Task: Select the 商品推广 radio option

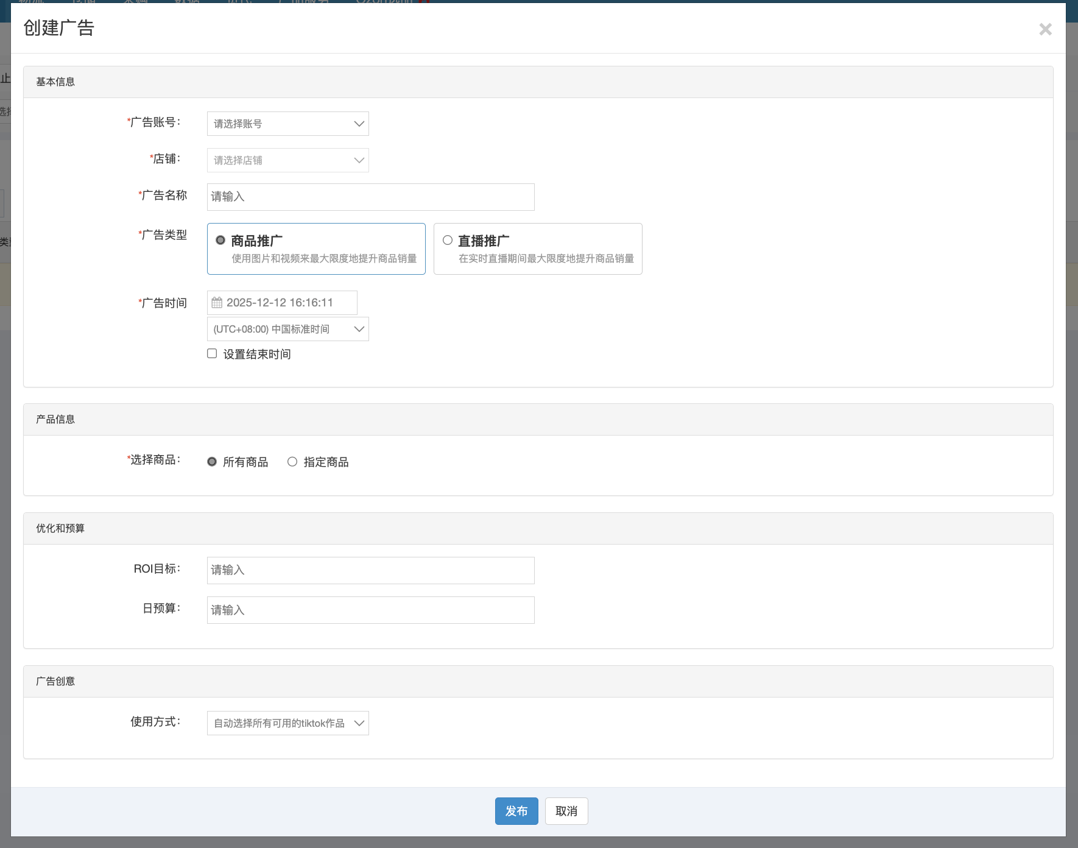Action: 220,241
